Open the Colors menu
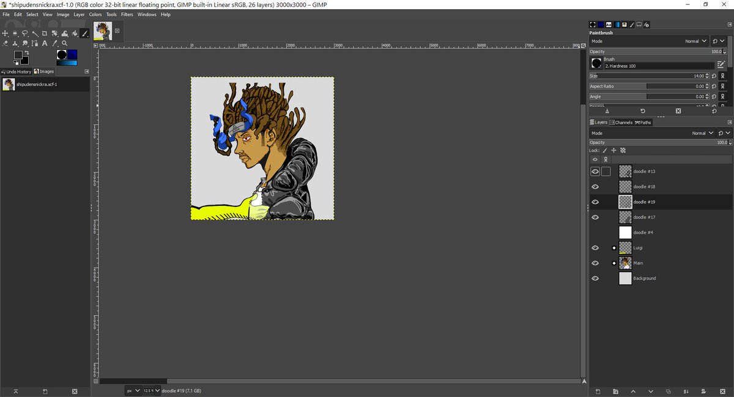 (x=95, y=14)
